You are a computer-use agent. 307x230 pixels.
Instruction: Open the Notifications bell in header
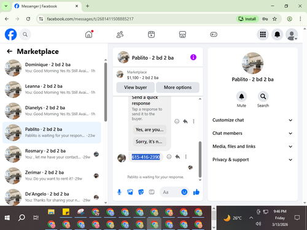point(277,34)
